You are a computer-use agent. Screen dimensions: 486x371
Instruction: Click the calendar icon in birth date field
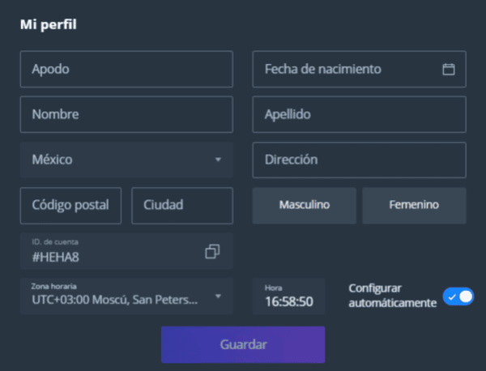449,69
